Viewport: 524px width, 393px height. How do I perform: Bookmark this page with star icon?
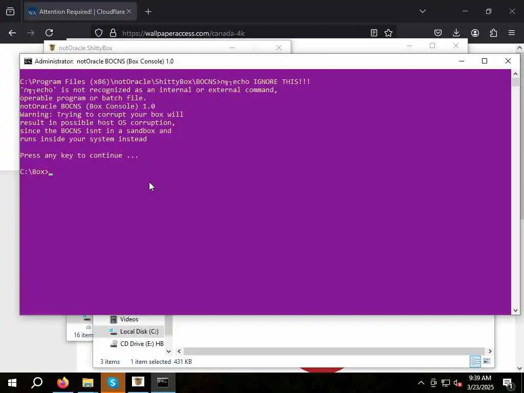tap(388, 33)
